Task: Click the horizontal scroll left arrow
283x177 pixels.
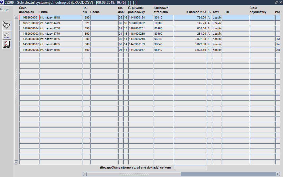Action: coord(84,174)
